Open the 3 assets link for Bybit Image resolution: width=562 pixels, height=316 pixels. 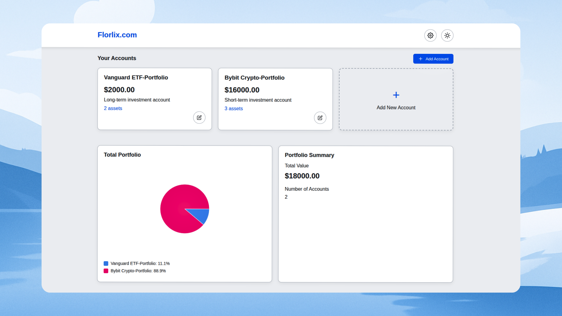[x=234, y=109]
